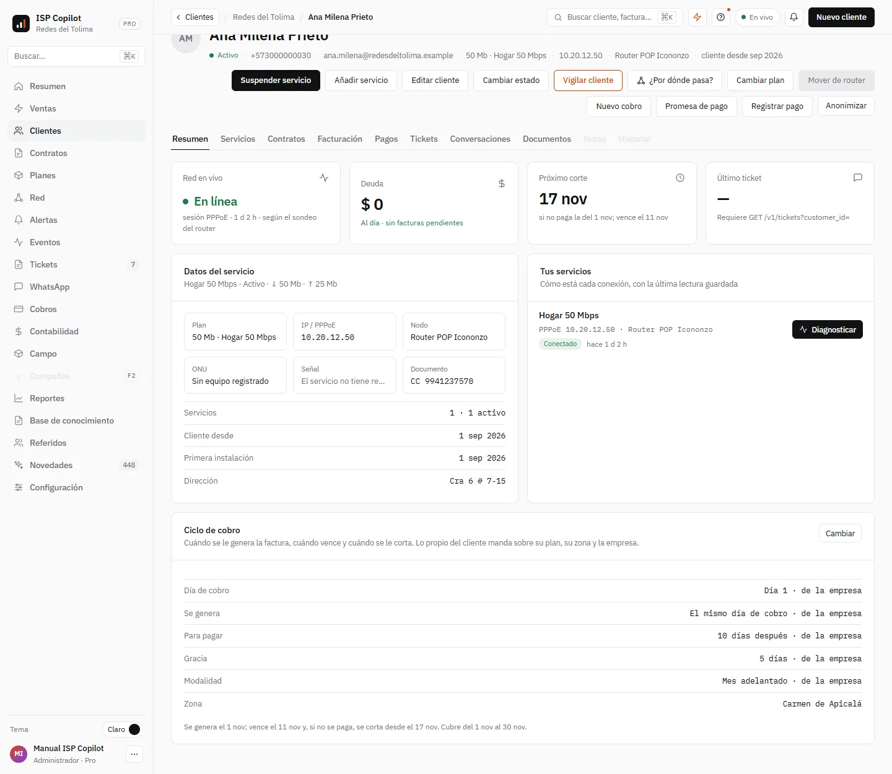Open Alertas in the sidebar
Viewport: 892px width, 774px height.
tap(77, 220)
